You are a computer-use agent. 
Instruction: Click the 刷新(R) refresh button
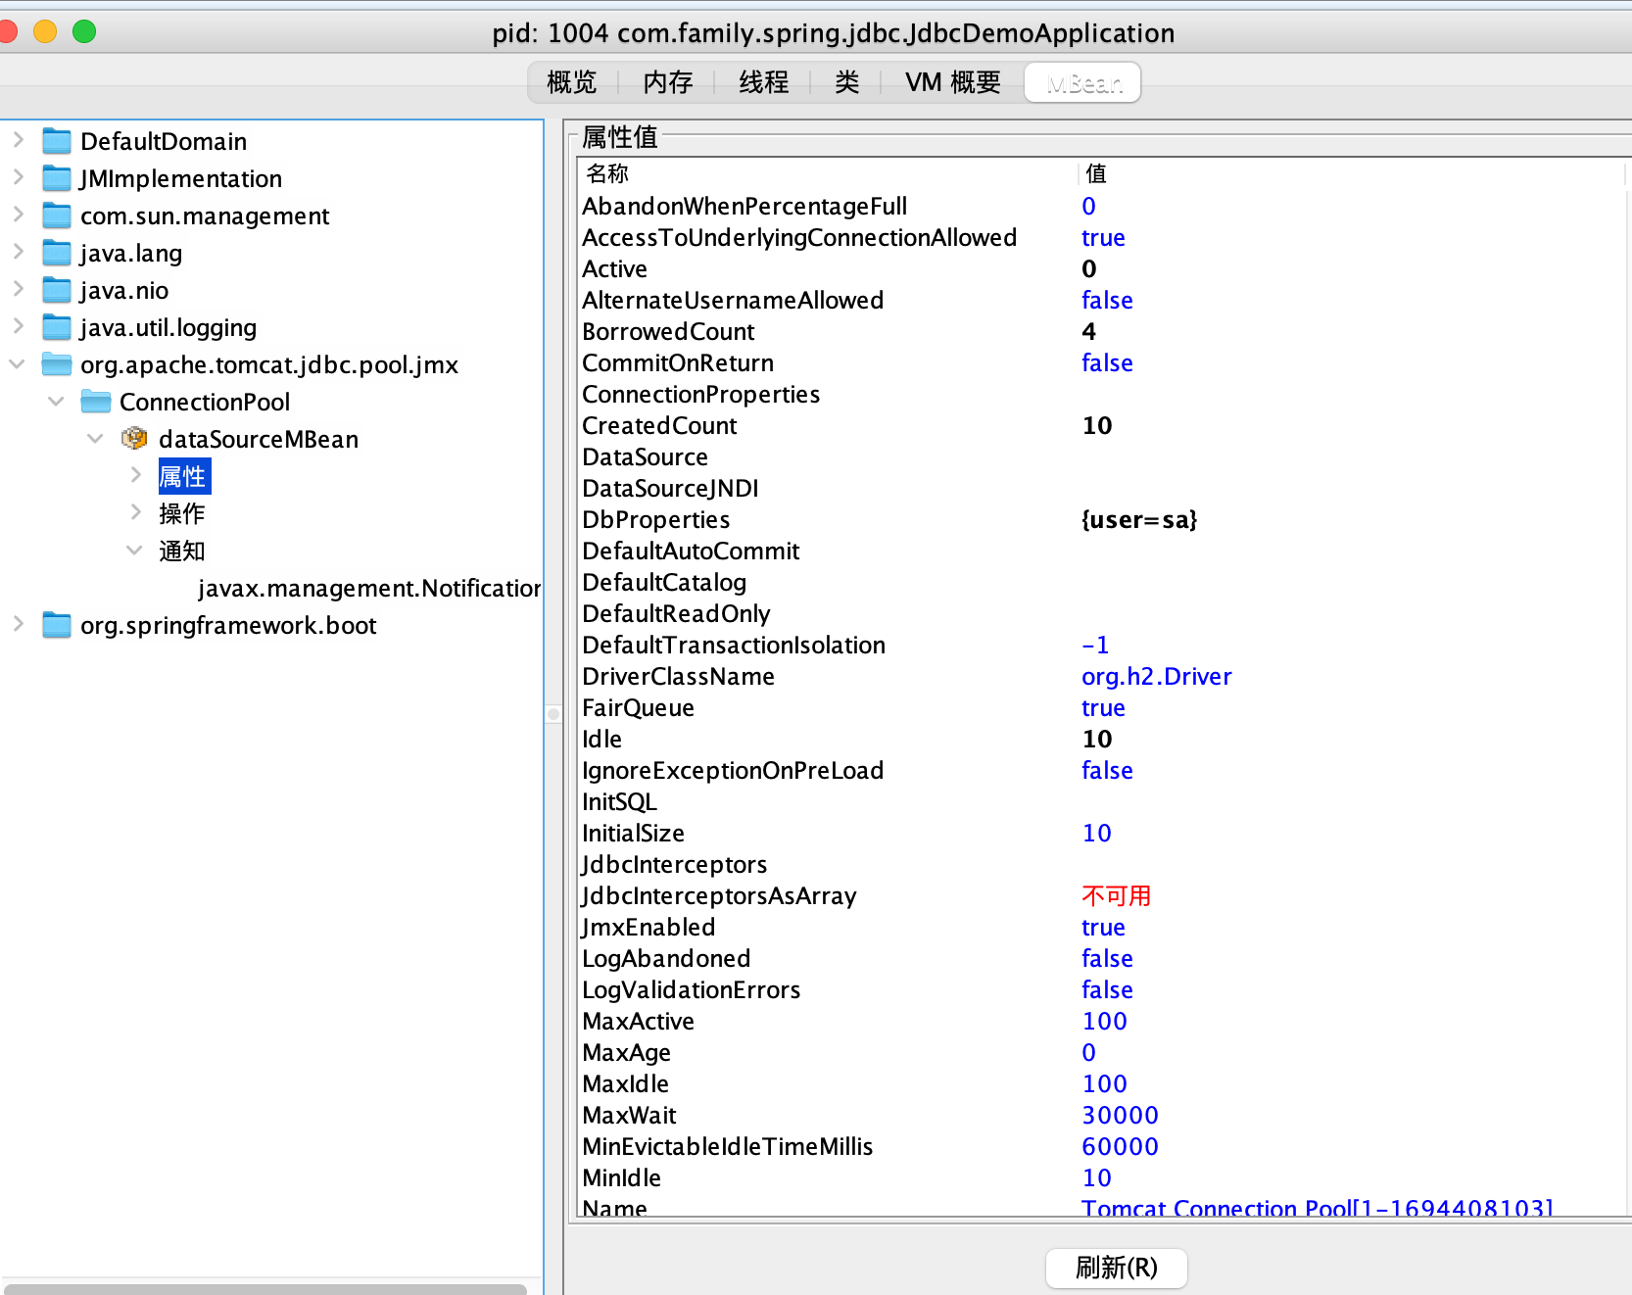[1117, 1268]
